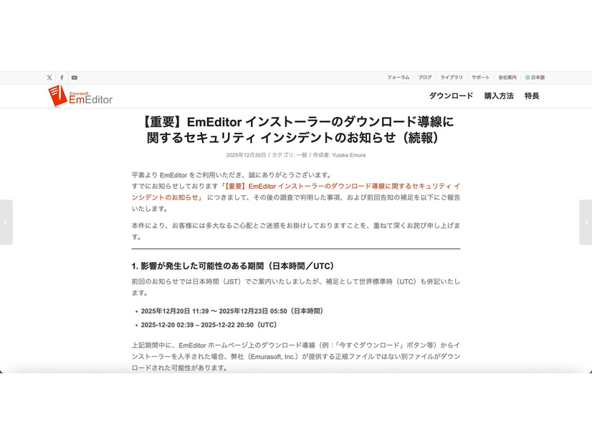Click the globe icon beside 日本語
Image resolution: width=592 pixels, height=445 pixels.
pyautogui.click(x=526, y=77)
